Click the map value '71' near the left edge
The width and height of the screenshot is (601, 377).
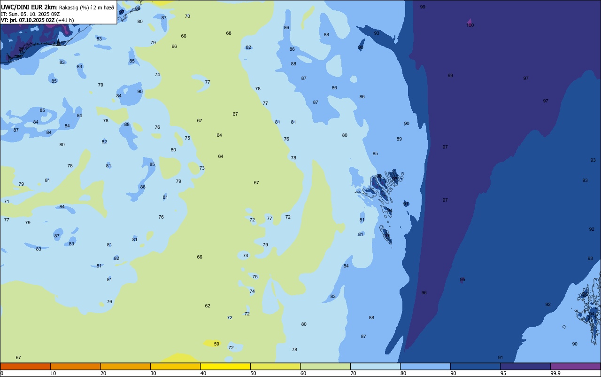click(x=7, y=202)
